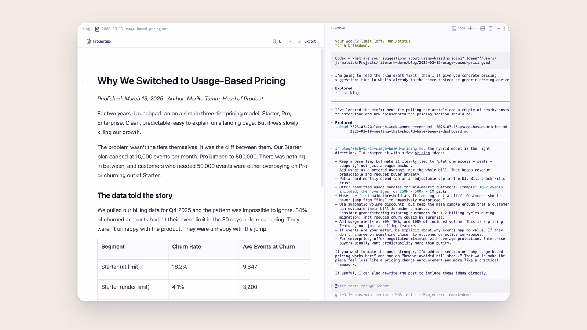This screenshot has height=330, width=587.
Task: Select the TERMINAL panel tab
Action: pos(338,28)
